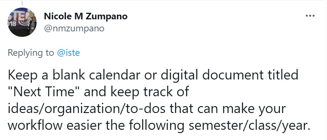The height and width of the screenshot is (140, 327).
Task: Click Nicole M Zumpano's profile avatar
Action: pos(22,22)
